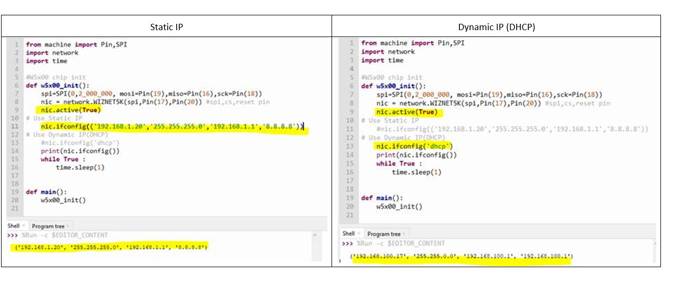Click commented #nic.ifconfig('dhcp') in Static IP editor

point(80,143)
